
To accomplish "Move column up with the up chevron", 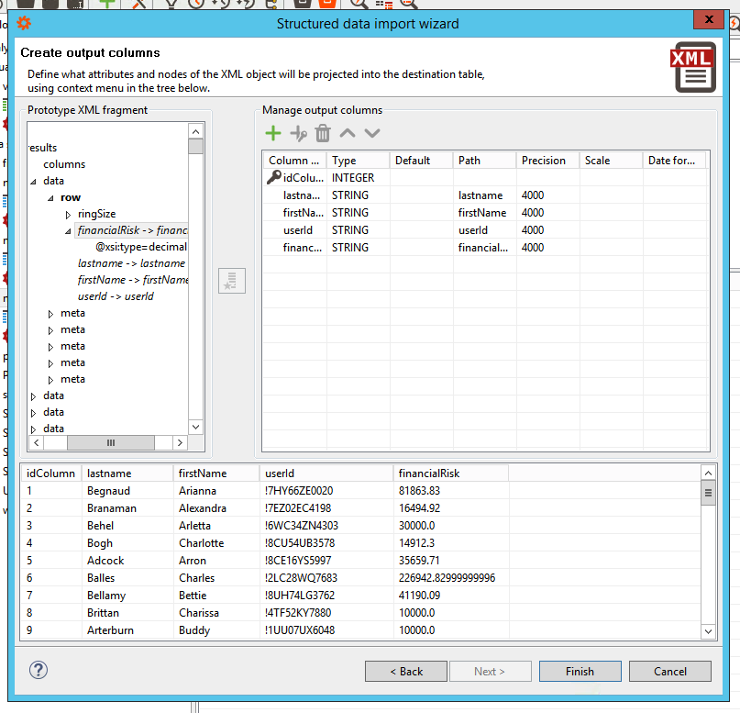I will 348,134.
